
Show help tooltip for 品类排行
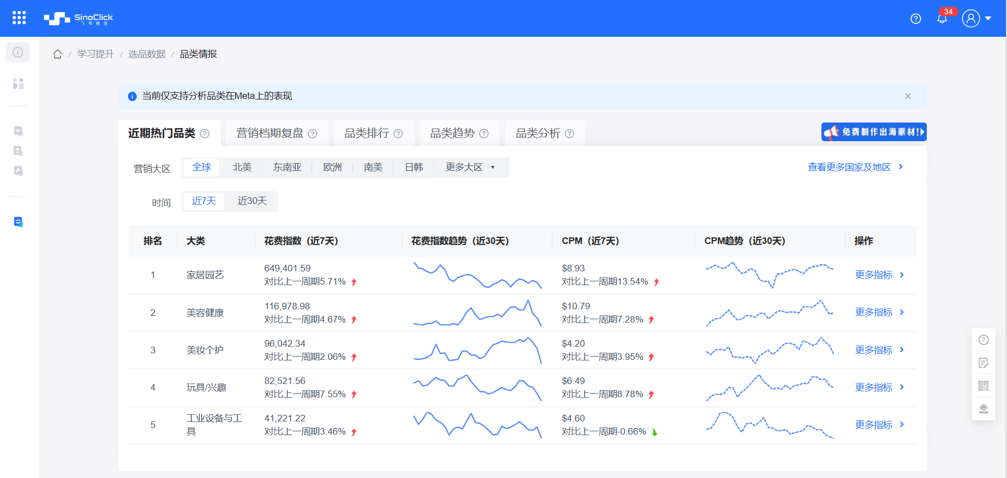coord(398,134)
